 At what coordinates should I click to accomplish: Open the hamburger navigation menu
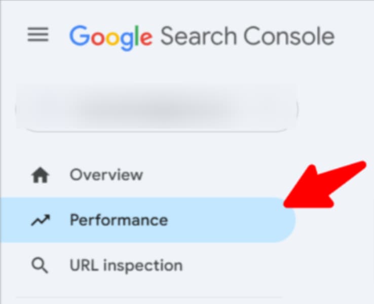pyautogui.click(x=38, y=35)
